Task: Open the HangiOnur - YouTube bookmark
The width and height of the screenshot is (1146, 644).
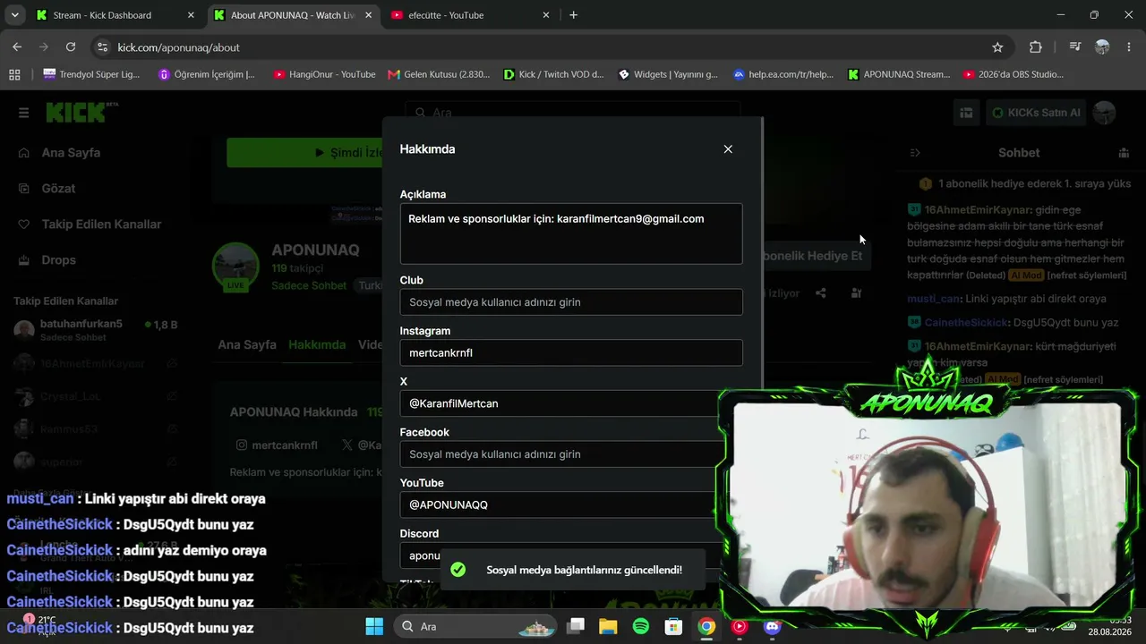Action: [324, 75]
